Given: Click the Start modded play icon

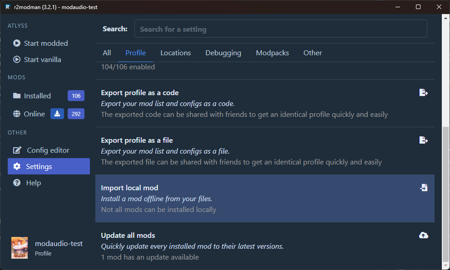Looking at the screenshot, I should [17, 43].
